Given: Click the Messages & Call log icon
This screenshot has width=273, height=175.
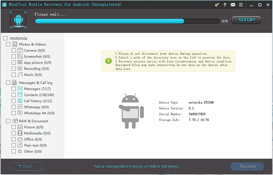Looking at the screenshot, I should tap(15, 82).
